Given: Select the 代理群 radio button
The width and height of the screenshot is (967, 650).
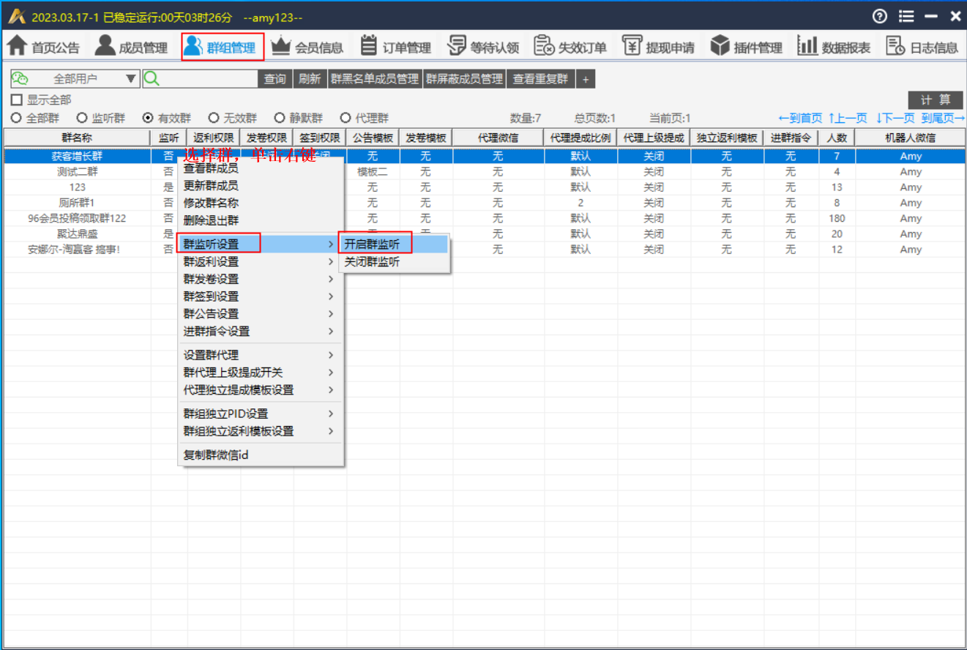Looking at the screenshot, I should (x=345, y=118).
